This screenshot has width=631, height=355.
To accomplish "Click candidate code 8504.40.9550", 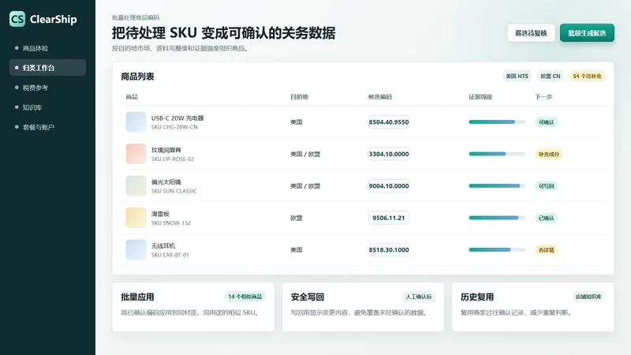I will point(389,122).
